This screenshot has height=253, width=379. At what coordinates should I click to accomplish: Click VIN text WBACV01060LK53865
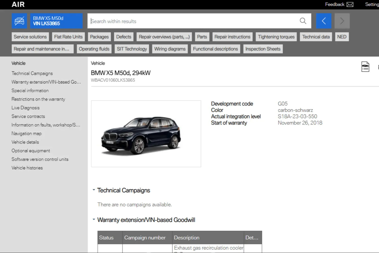113,80
